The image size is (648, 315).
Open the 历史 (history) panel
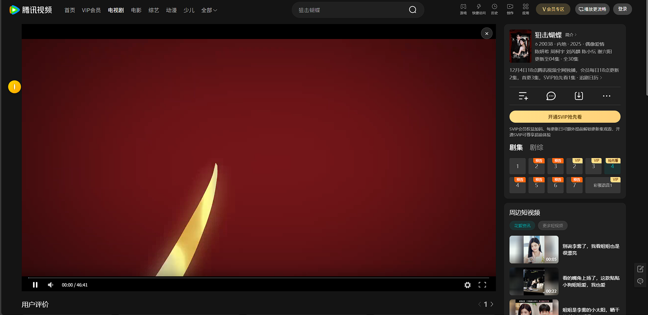(x=494, y=9)
